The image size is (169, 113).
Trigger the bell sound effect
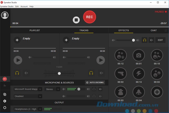pos(139,92)
